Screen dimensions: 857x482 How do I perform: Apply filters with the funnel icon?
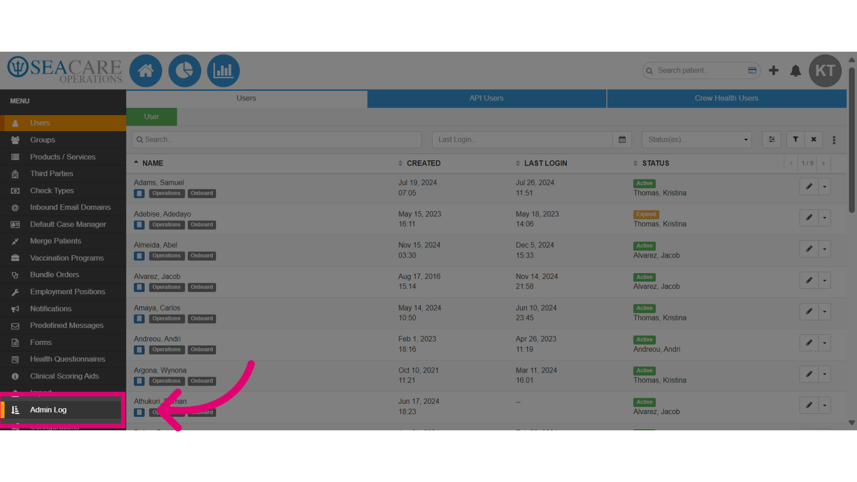tap(795, 140)
